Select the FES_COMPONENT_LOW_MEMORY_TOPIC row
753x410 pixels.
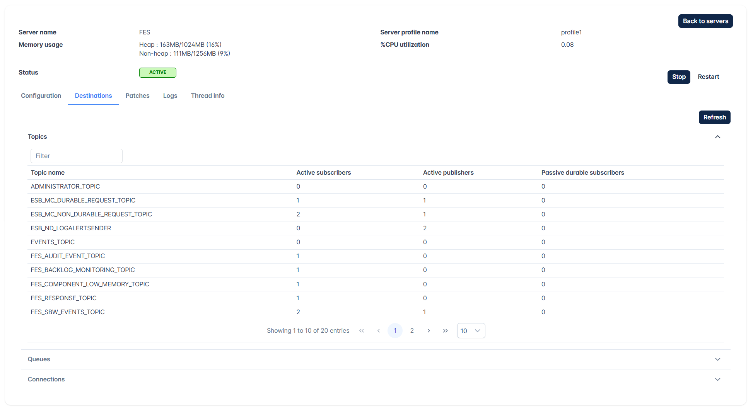pyautogui.click(x=376, y=284)
